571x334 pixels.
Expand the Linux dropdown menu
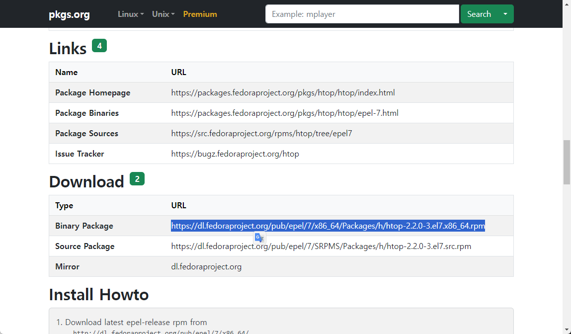pyautogui.click(x=131, y=14)
